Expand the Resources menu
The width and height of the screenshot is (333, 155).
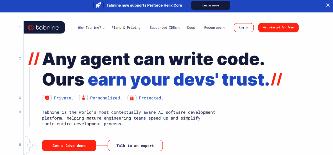[x=215, y=28]
